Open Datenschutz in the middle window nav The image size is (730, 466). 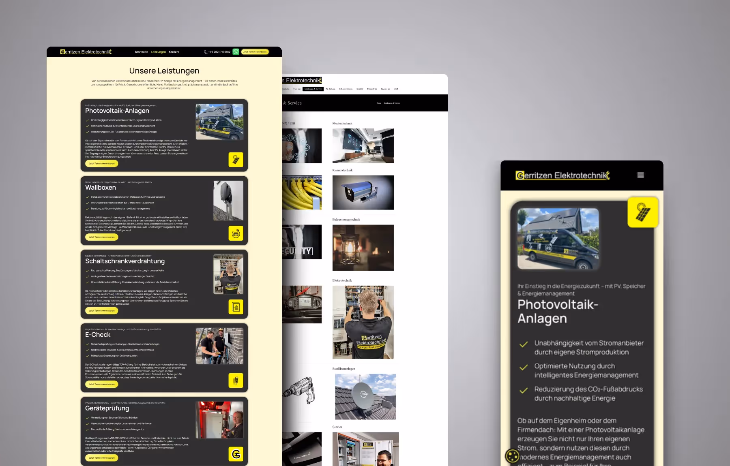pos(372,89)
